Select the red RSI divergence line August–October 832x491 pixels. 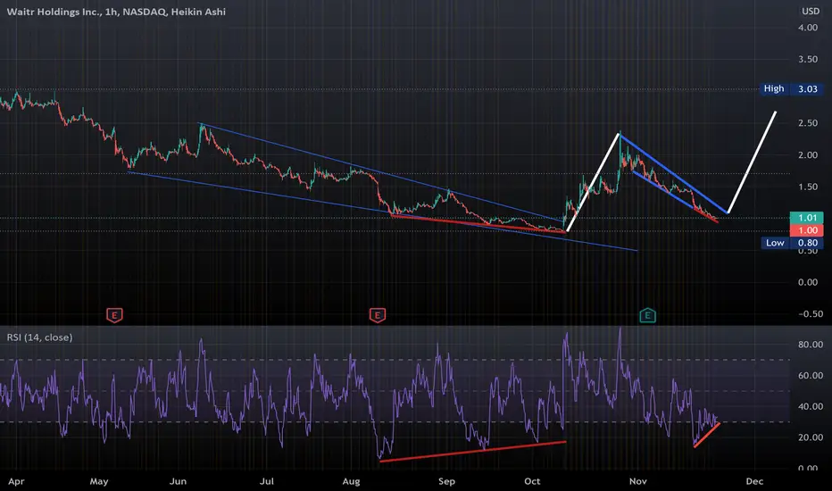click(473, 451)
